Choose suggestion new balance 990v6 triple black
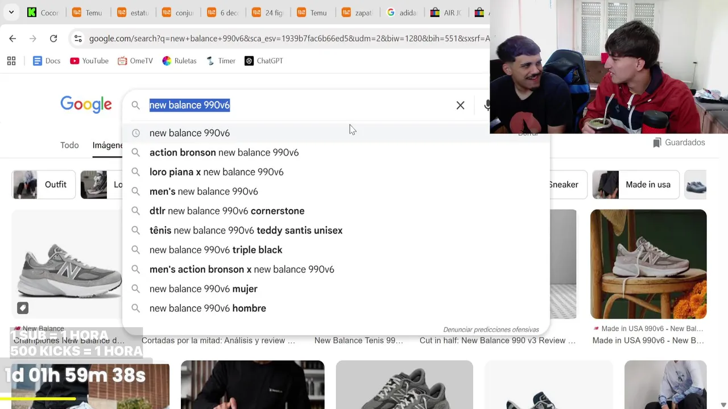 [x=336, y=250]
